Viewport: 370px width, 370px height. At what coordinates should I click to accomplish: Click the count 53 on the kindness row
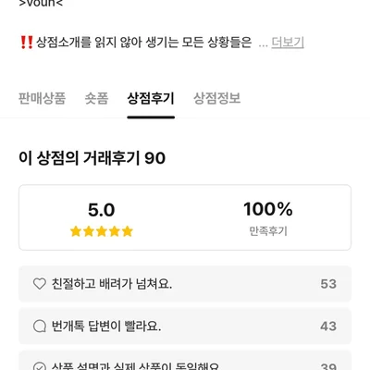pyautogui.click(x=328, y=284)
